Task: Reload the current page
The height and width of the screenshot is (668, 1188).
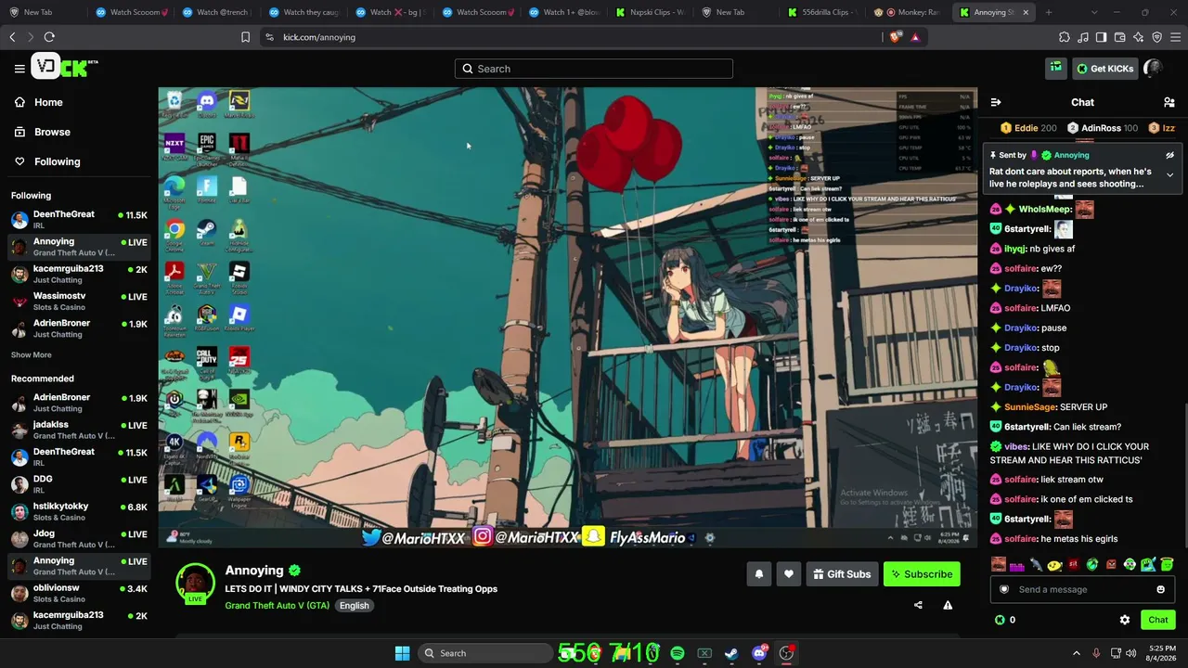Action: point(49,37)
